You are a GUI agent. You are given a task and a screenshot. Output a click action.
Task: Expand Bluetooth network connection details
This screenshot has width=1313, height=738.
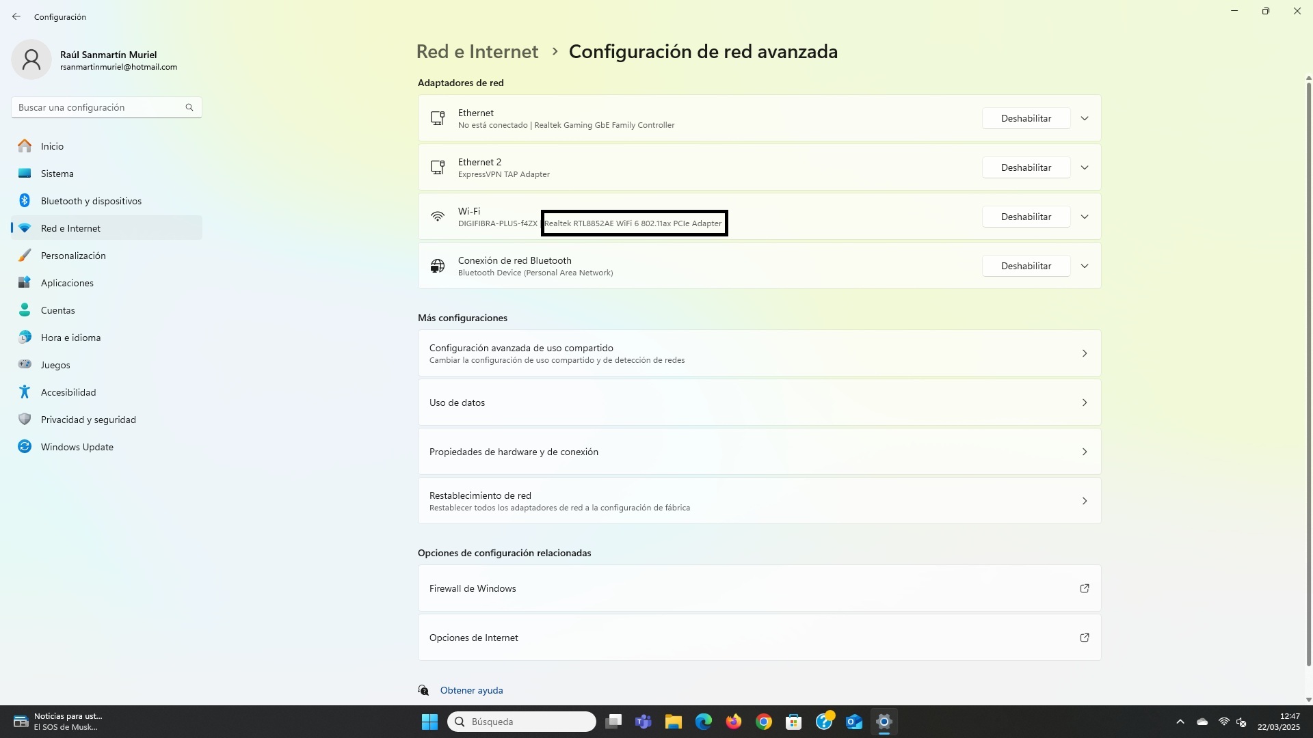tap(1085, 266)
